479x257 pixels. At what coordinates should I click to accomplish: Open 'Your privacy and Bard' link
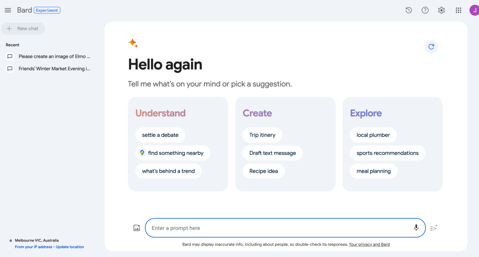(x=369, y=245)
